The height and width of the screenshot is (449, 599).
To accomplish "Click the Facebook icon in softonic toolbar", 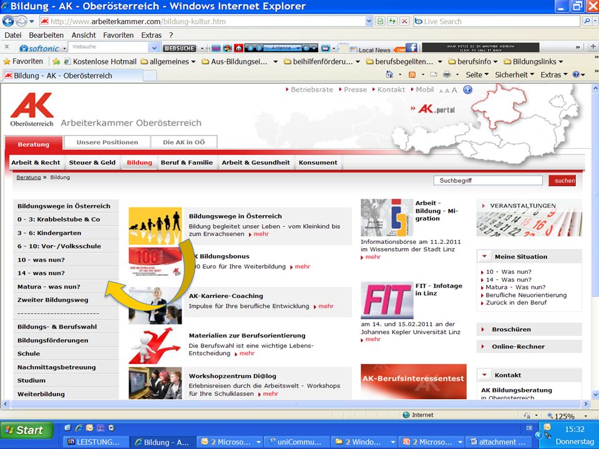I will [411, 48].
